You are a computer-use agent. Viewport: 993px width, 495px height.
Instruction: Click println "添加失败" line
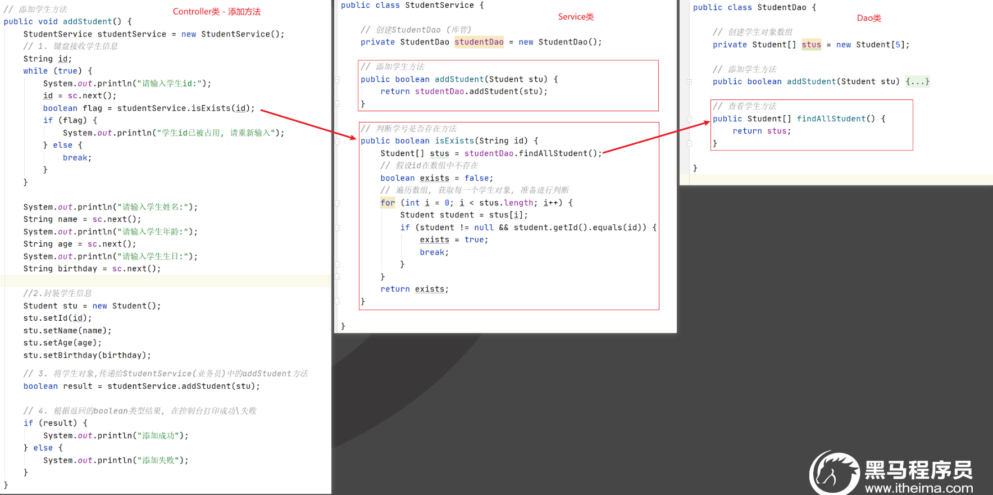point(116,461)
